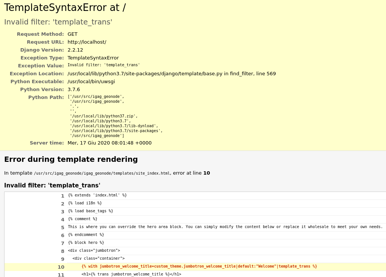Click the 'Exception Location:' label
This screenshot has height=277, width=386.
(x=37, y=73)
